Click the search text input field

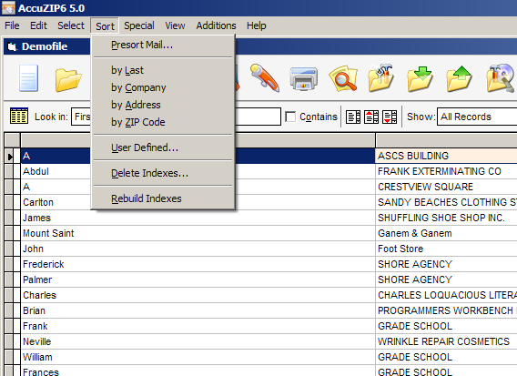[258, 117]
